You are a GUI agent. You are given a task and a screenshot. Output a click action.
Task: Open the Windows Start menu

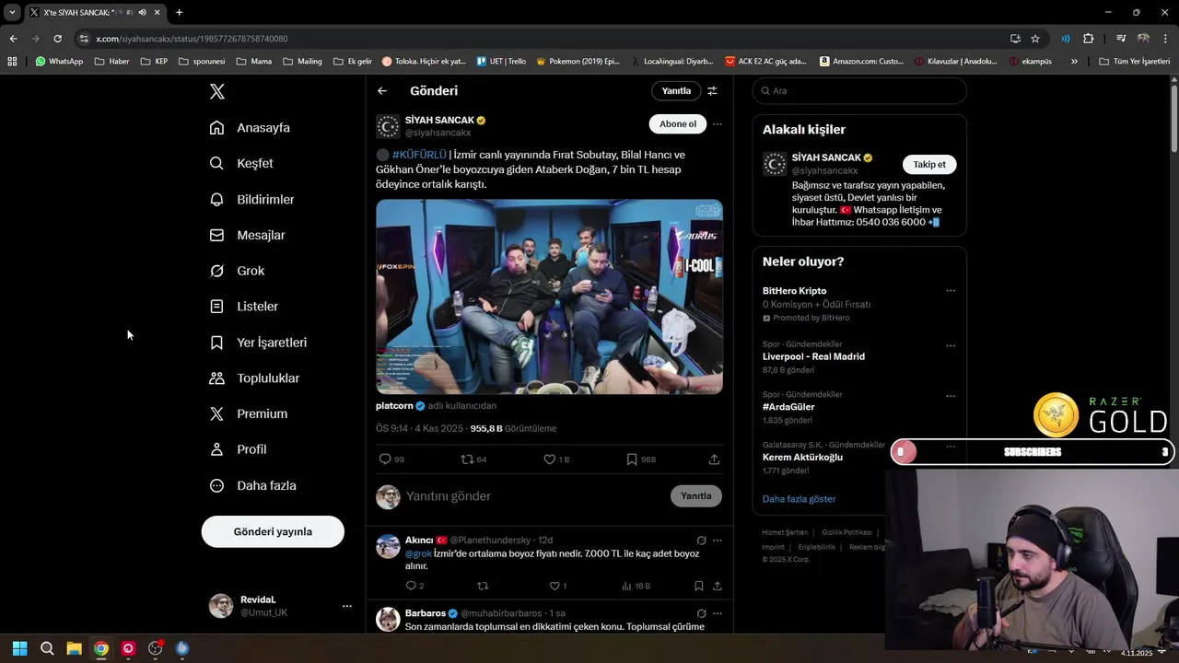click(x=19, y=648)
